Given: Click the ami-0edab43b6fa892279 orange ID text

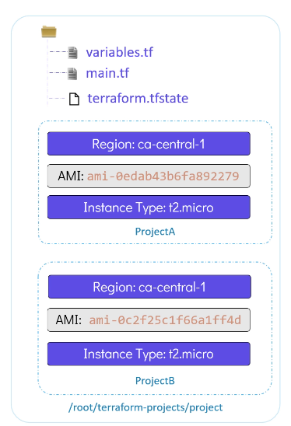Looking at the screenshot, I should point(163,176).
